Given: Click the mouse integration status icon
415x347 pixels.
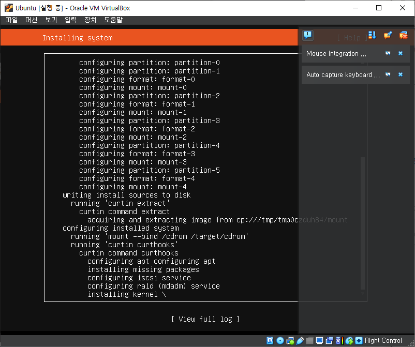Looking at the screenshot, I should click(x=349, y=341).
